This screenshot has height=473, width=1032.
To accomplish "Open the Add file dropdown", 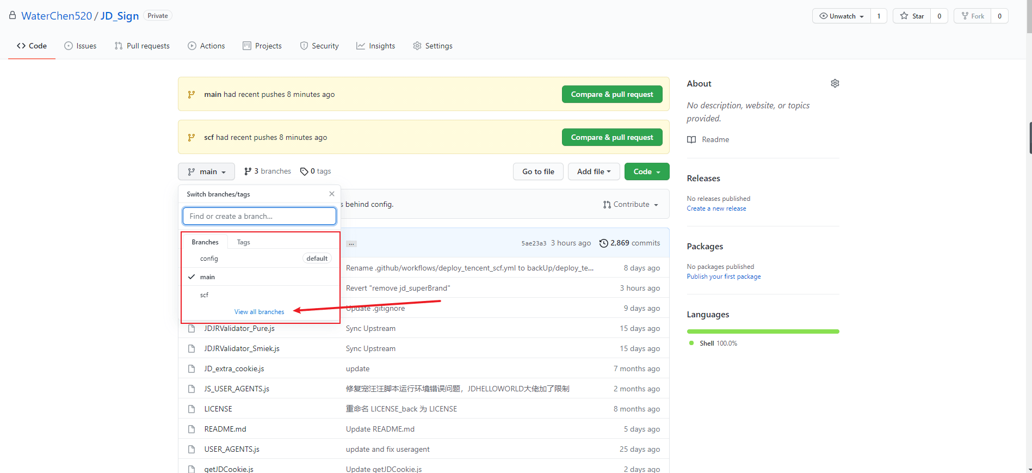I will click(594, 171).
